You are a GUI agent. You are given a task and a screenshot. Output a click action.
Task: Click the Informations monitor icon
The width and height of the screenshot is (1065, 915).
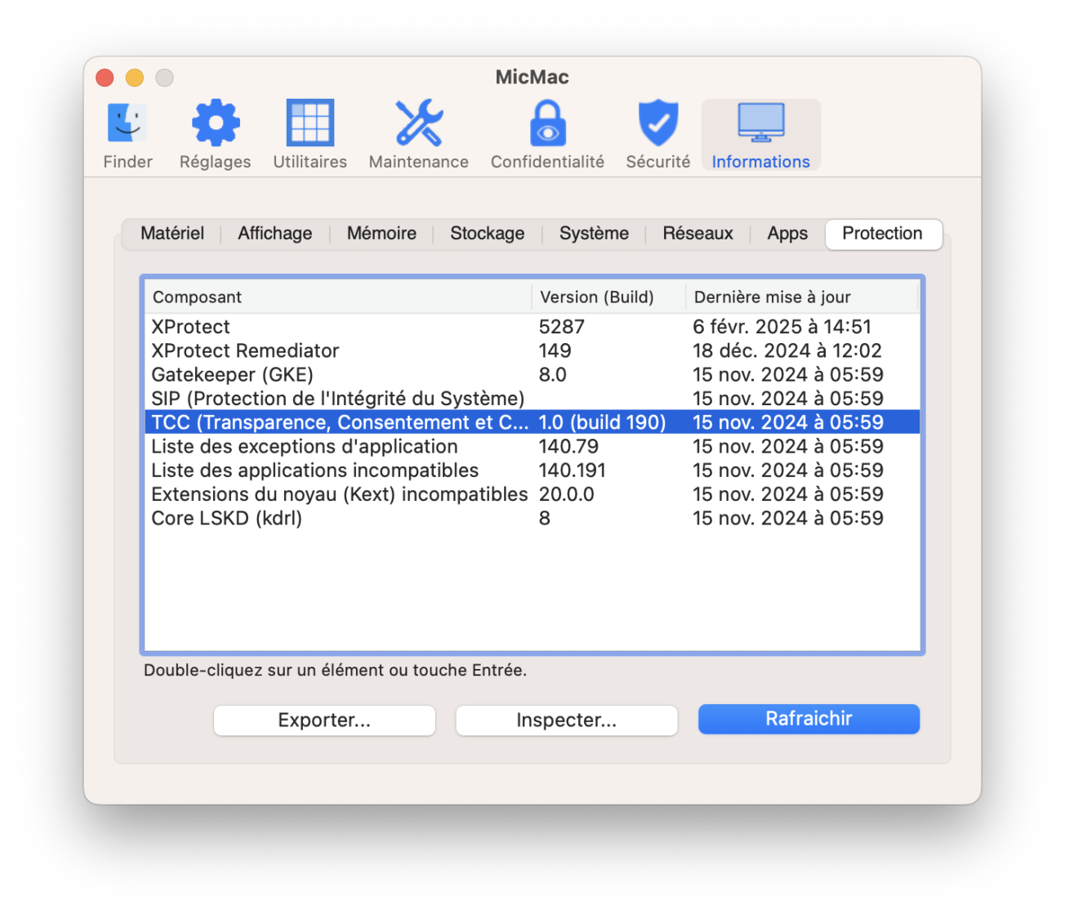coord(760,124)
